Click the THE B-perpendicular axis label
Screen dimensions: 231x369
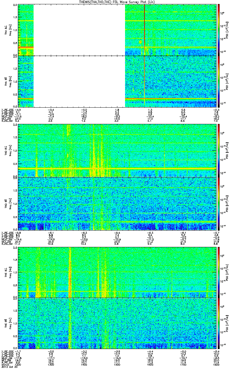(6, 272)
